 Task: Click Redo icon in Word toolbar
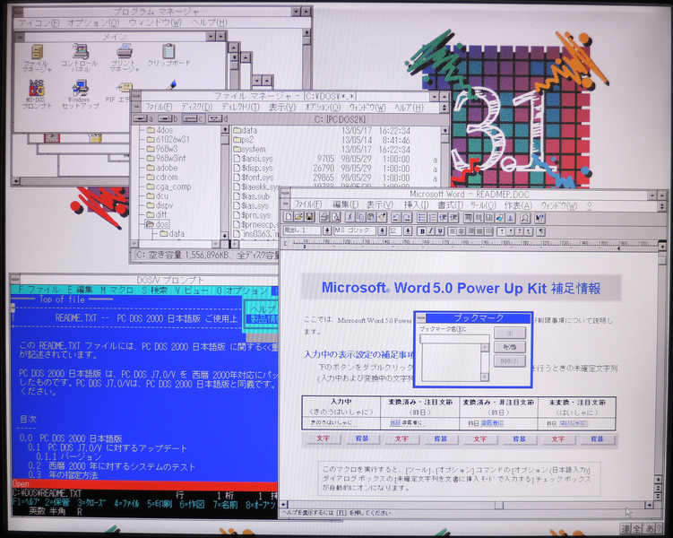[x=407, y=217]
